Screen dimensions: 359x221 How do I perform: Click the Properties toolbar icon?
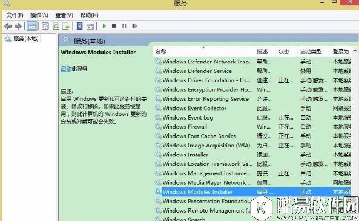pos(45,26)
